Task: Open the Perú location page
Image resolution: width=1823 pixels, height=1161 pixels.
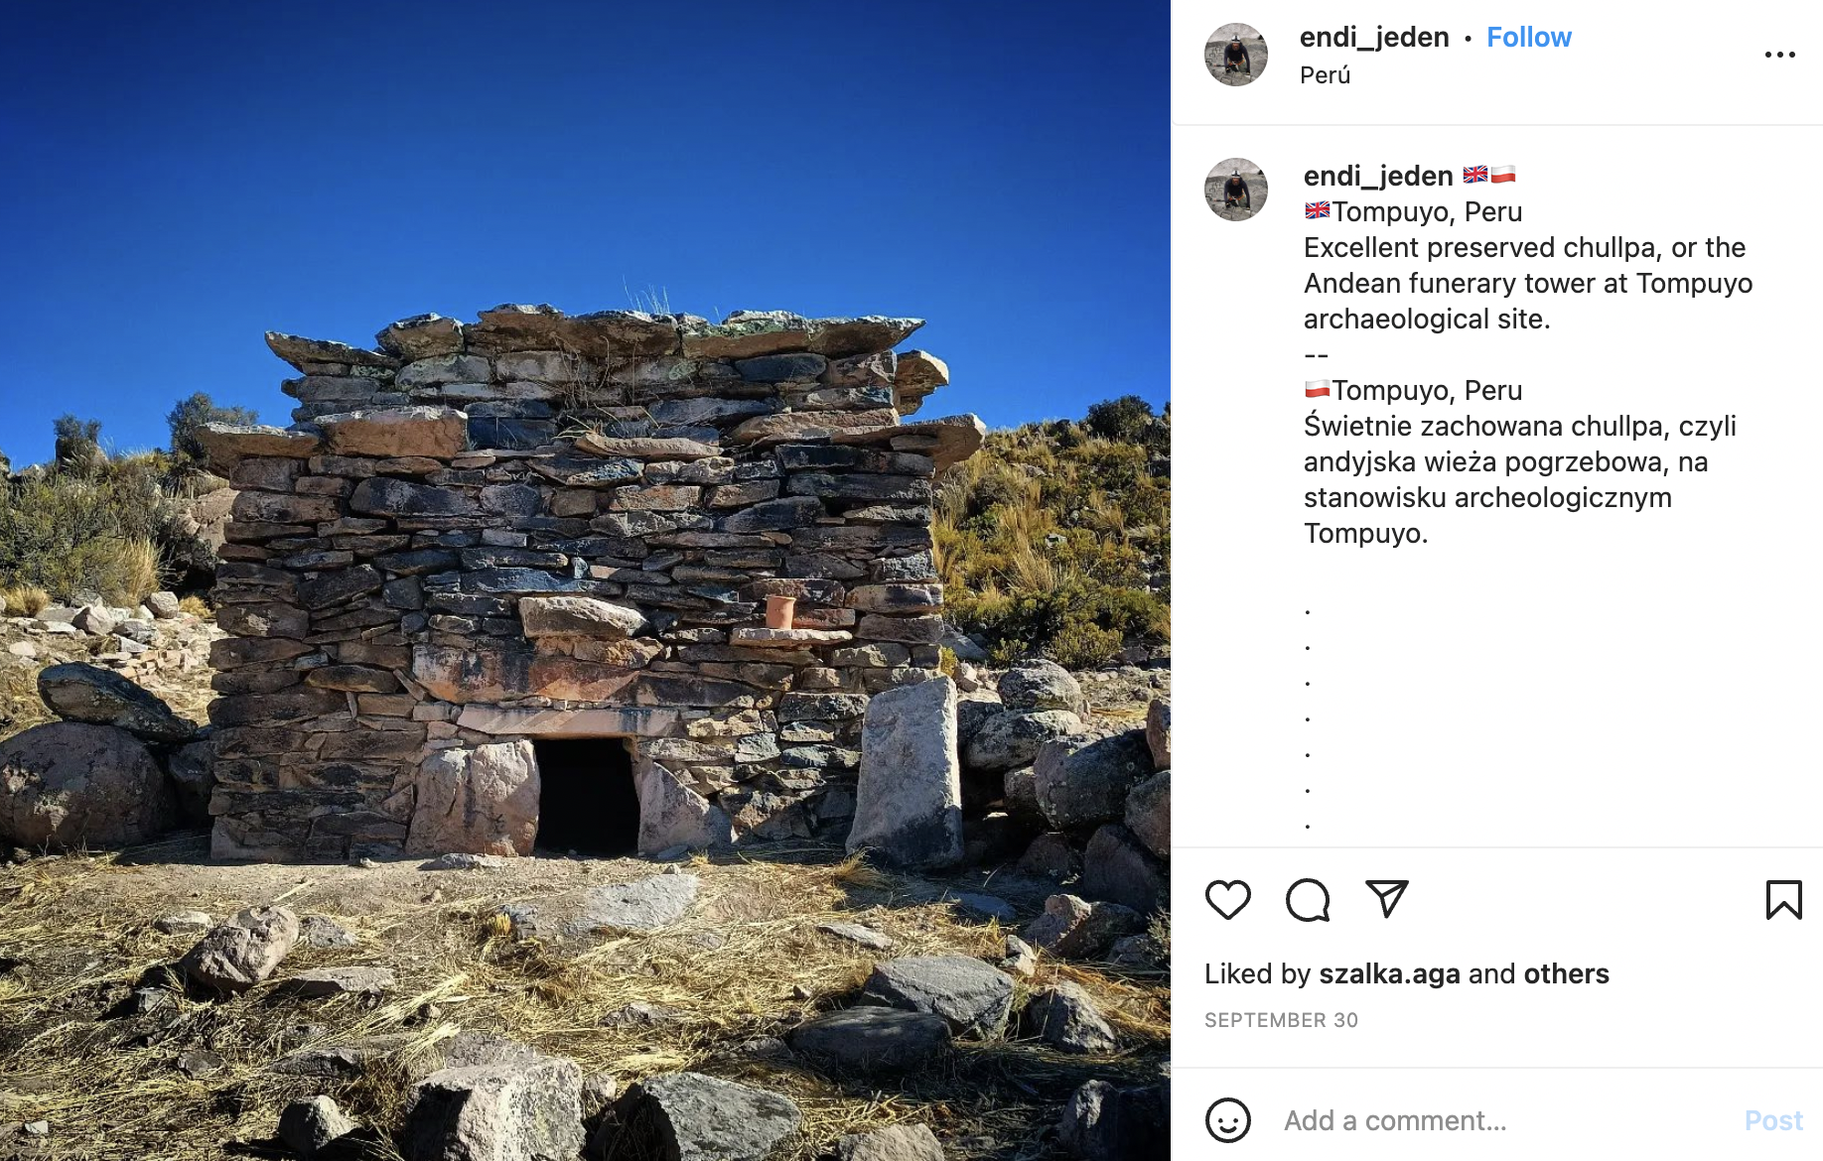Action: click(1325, 75)
